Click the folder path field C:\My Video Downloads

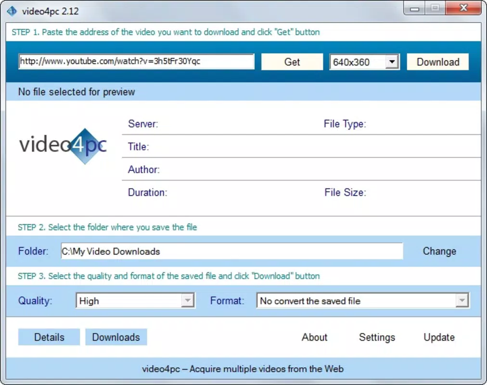(232, 251)
